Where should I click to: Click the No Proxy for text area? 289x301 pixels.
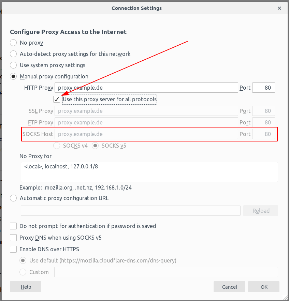(x=149, y=171)
